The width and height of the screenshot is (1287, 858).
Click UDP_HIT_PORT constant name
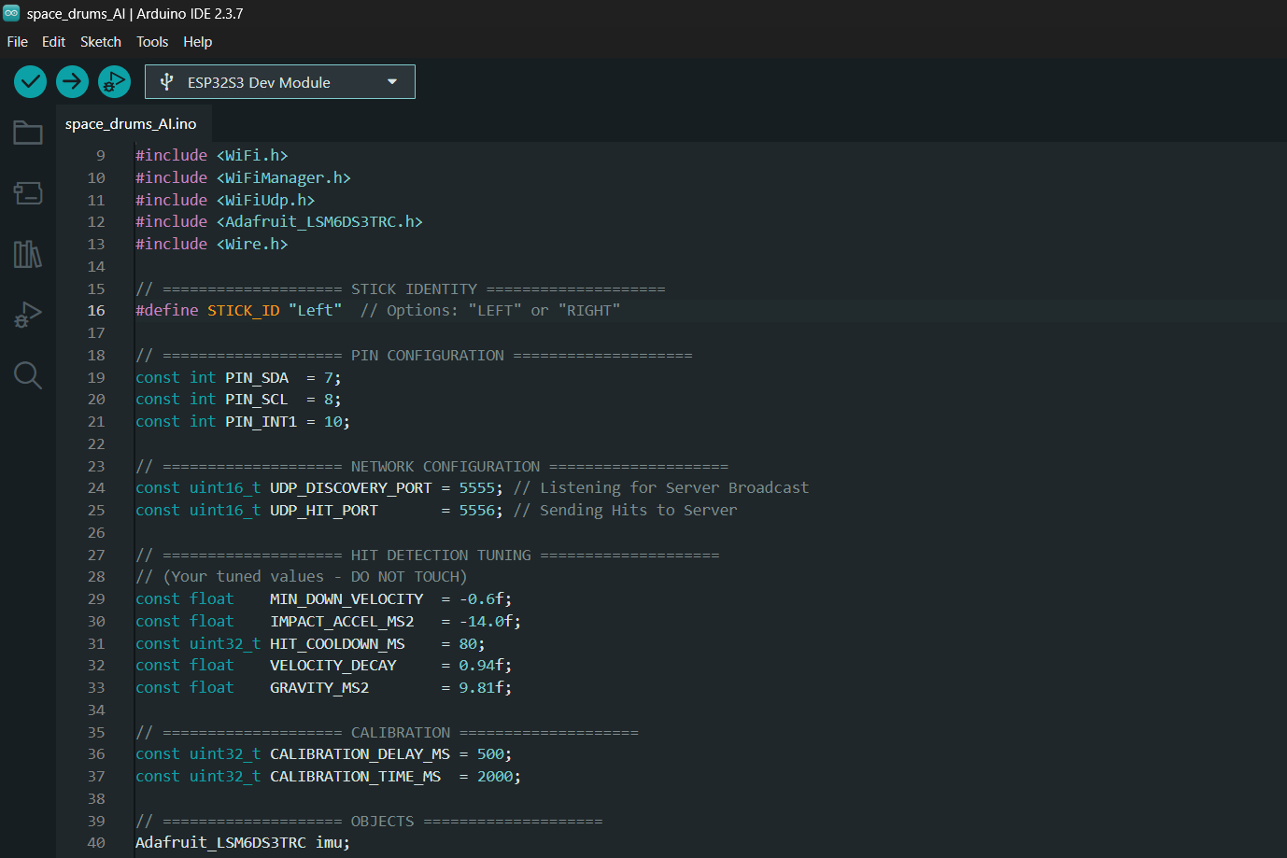click(324, 511)
